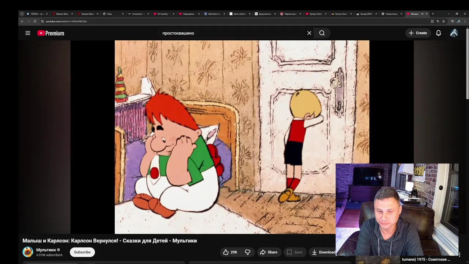
Task: Open a new browser tab
Action: [433, 14]
